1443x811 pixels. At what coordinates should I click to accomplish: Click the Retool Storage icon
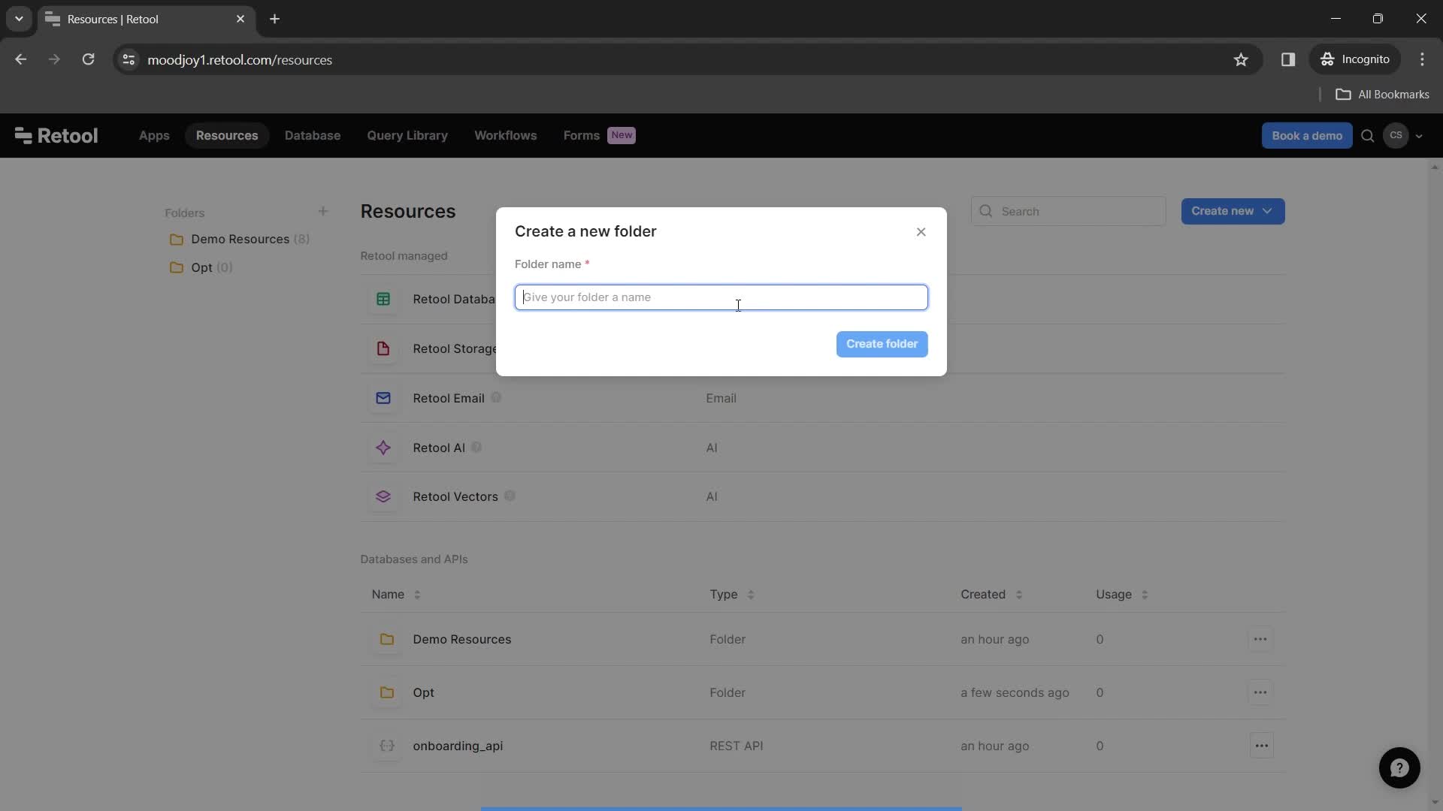(383, 348)
